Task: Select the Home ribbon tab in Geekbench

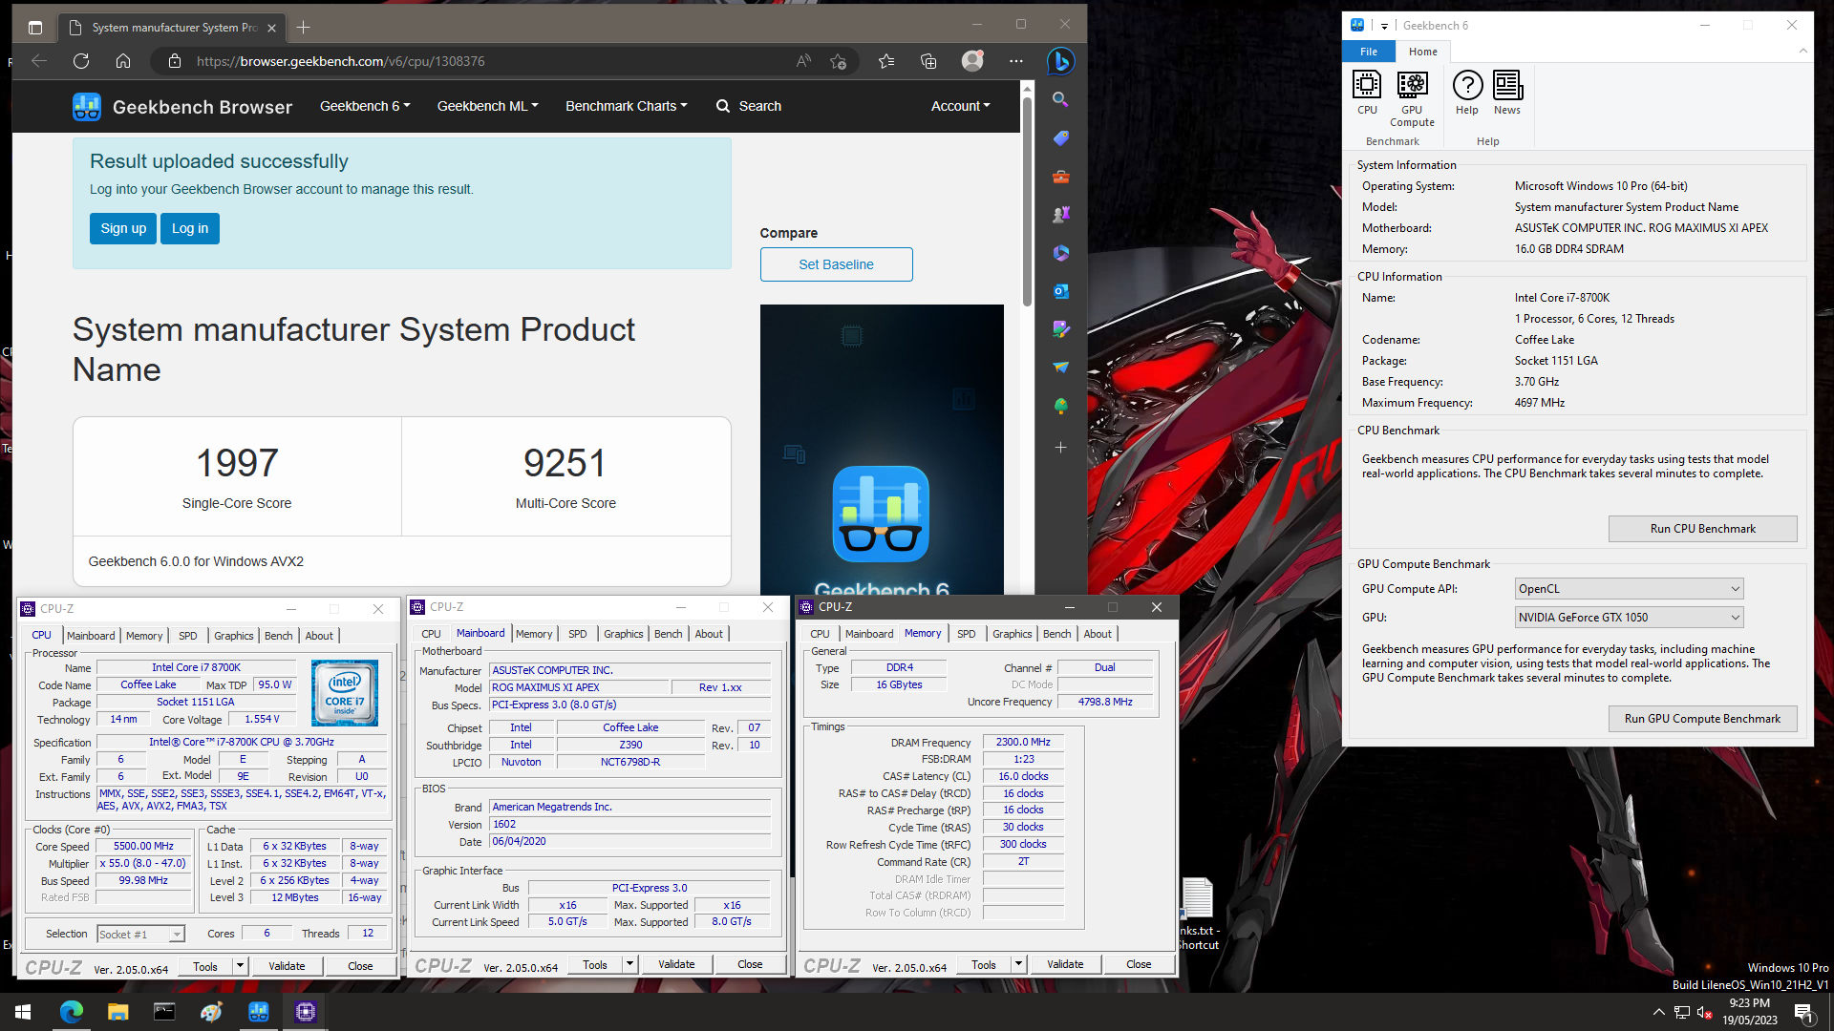Action: 1423,52
